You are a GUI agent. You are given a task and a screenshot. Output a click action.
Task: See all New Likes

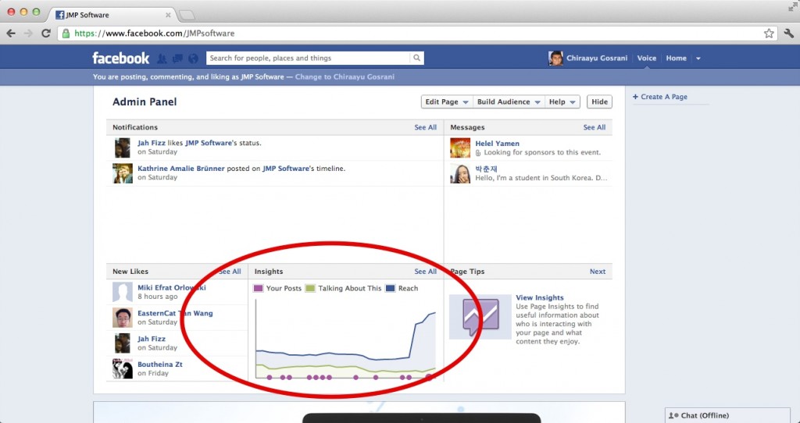point(230,272)
